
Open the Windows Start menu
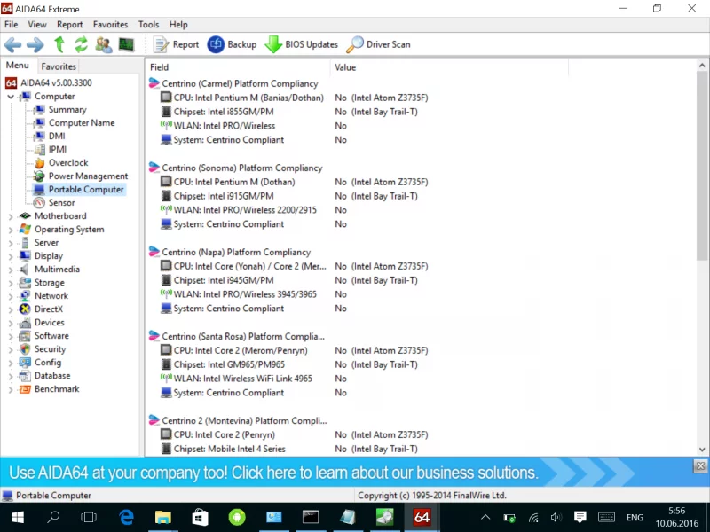click(18, 517)
